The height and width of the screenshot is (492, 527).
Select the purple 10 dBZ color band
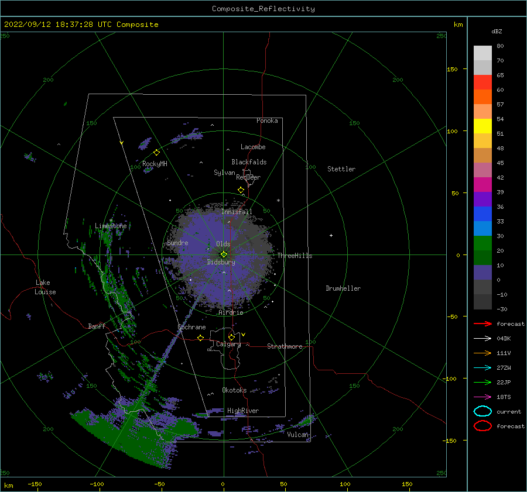click(x=482, y=272)
